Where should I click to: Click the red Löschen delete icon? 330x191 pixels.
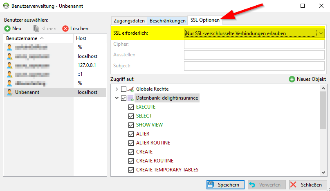65,29
